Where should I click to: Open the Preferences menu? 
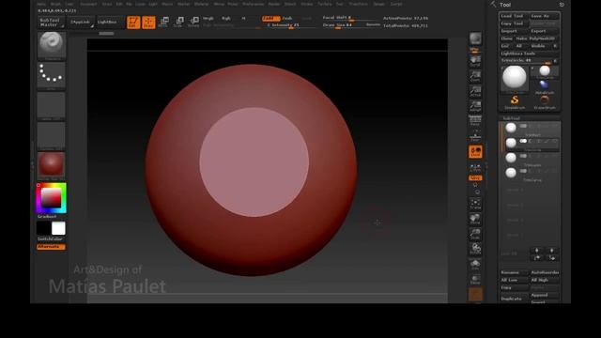tap(253, 4)
